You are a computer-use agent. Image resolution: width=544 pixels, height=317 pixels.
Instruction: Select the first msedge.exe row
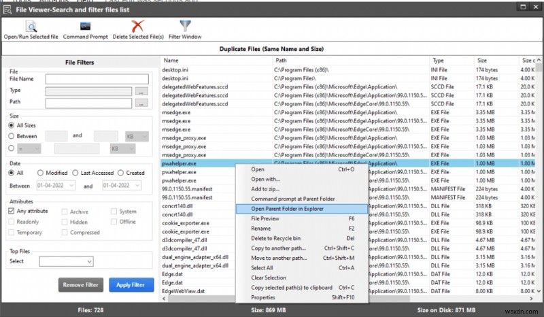click(348, 112)
